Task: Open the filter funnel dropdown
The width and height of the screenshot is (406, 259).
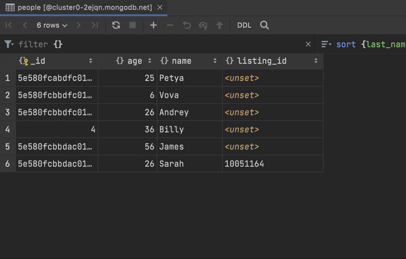Action: point(9,44)
